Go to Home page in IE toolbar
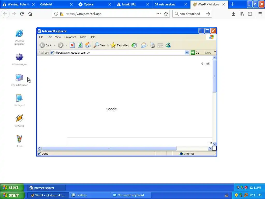The height and width of the screenshot is (199, 265). 88,45
